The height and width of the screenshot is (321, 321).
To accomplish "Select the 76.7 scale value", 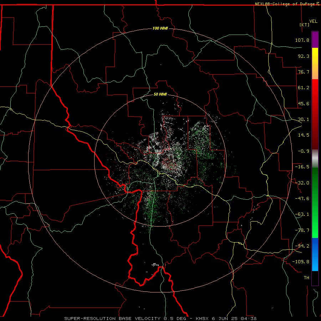I will pyautogui.click(x=304, y=72).
